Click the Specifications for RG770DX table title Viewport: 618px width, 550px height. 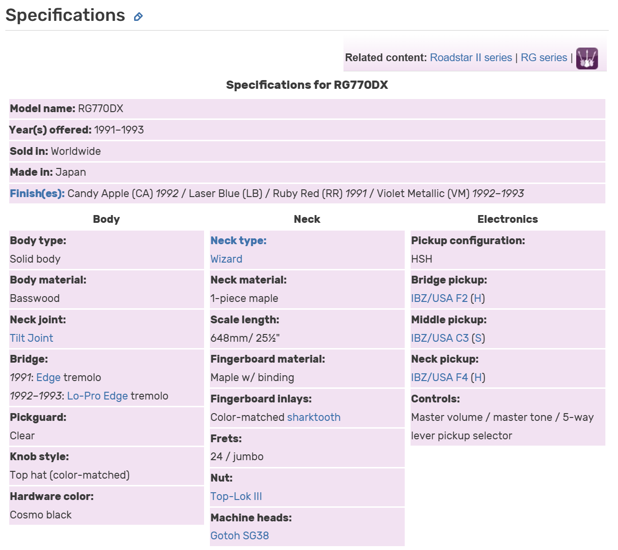[307, 85]
